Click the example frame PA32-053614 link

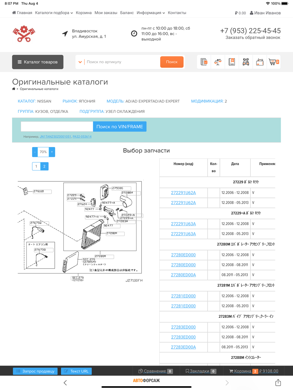click(x=82, y=137)
